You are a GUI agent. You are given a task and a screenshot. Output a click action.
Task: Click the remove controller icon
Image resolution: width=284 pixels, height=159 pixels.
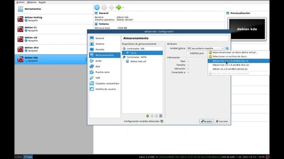coord(152,116)
